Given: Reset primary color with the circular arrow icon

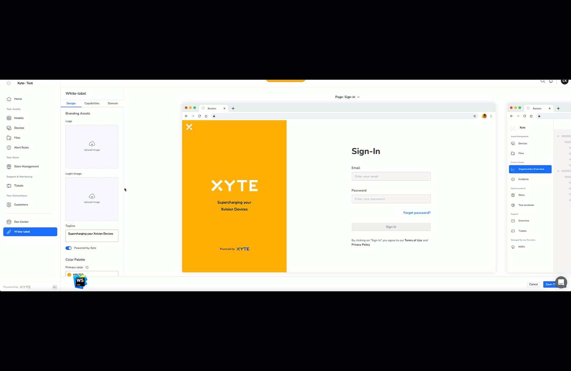Looking at the screenshot, I should (87, 268).
